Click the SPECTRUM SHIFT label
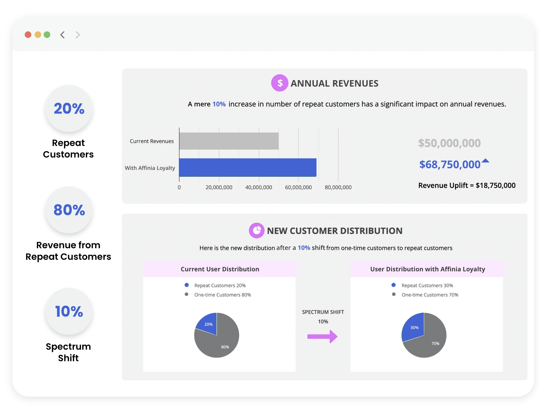 tap(323, 312)
